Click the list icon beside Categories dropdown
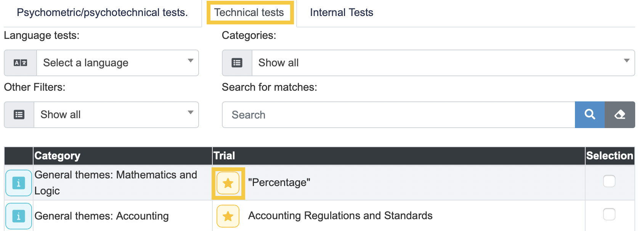This screenshot has width=639, height=231. point(237,63)
